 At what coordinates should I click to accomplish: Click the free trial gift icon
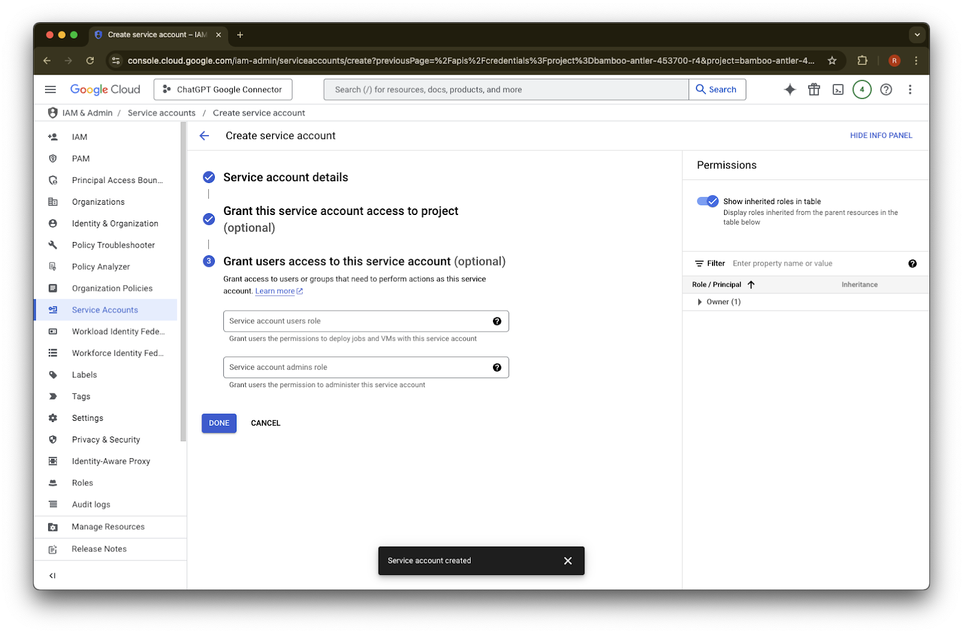coord(814,90)
